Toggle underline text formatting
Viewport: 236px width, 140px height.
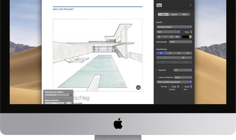(171, 37)
